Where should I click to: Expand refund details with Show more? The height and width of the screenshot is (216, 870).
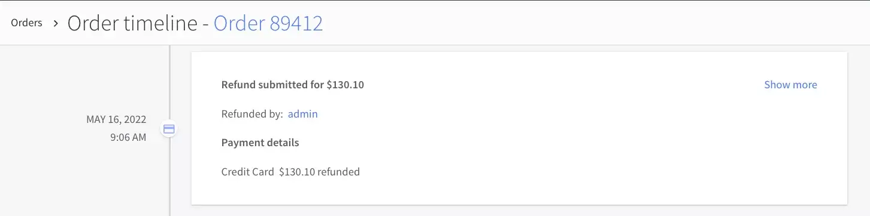(790, 85)
